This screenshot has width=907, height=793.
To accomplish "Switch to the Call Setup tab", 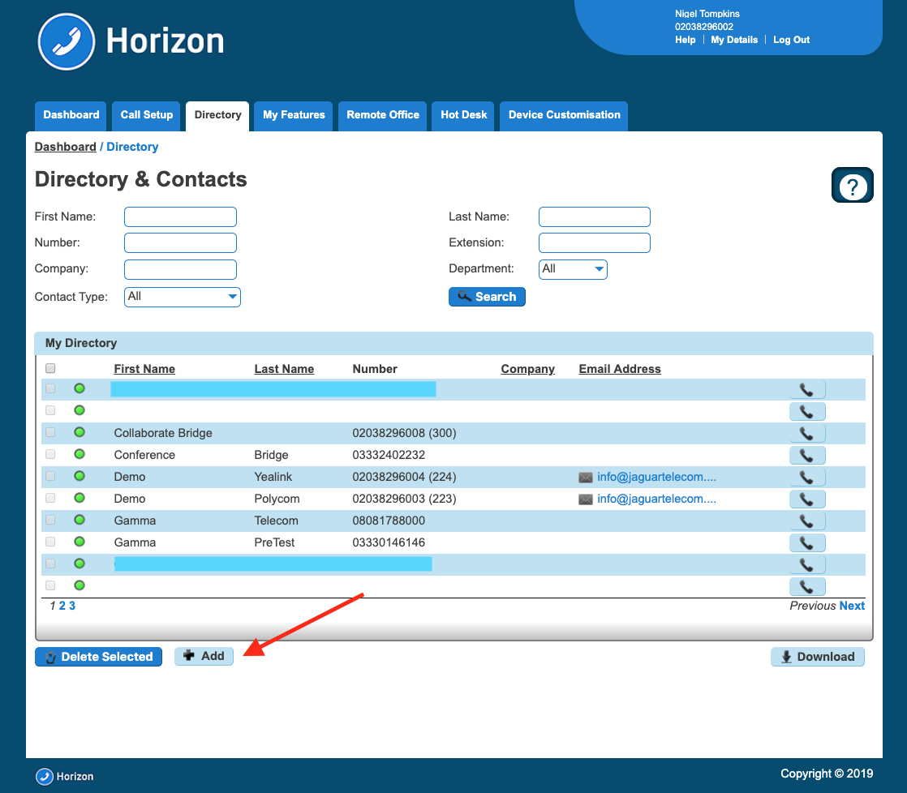I will pos(147,115).
